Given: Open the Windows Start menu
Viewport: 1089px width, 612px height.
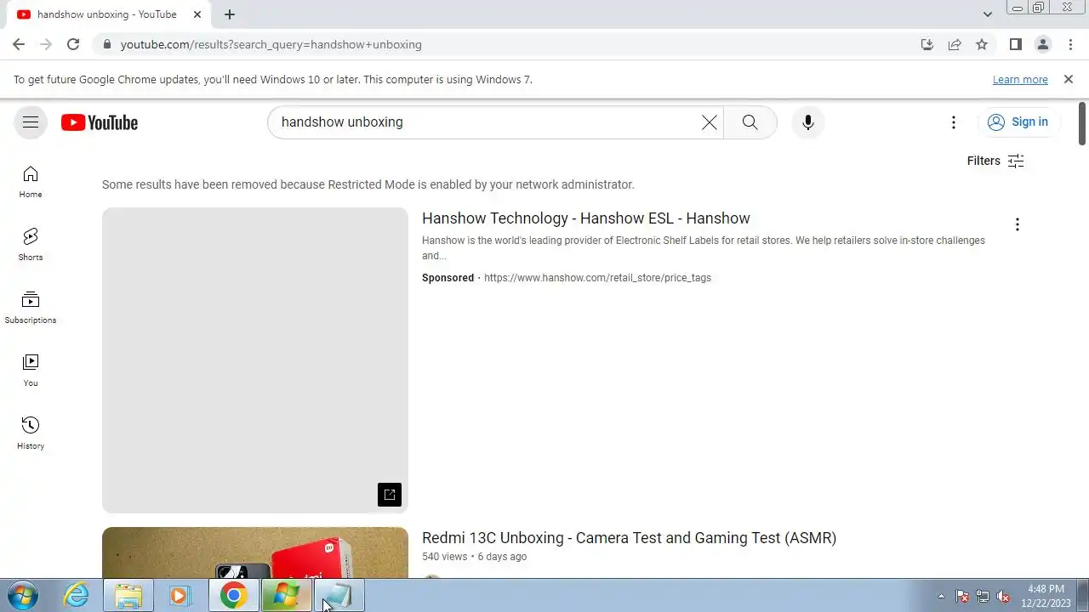Looking at the screenshot, I should (22, 595).
